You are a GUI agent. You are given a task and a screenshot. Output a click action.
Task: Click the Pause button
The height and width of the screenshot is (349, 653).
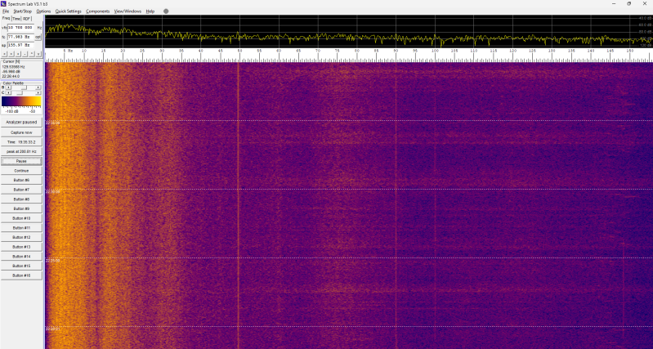21,161
